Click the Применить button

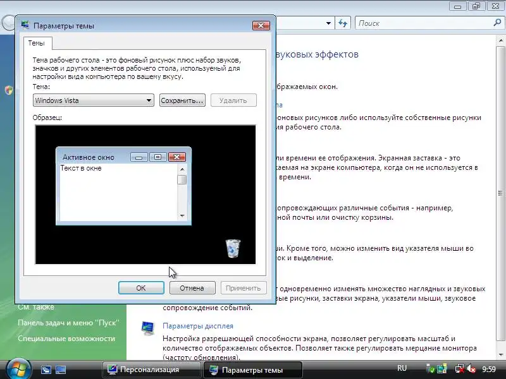coord(244,288)
